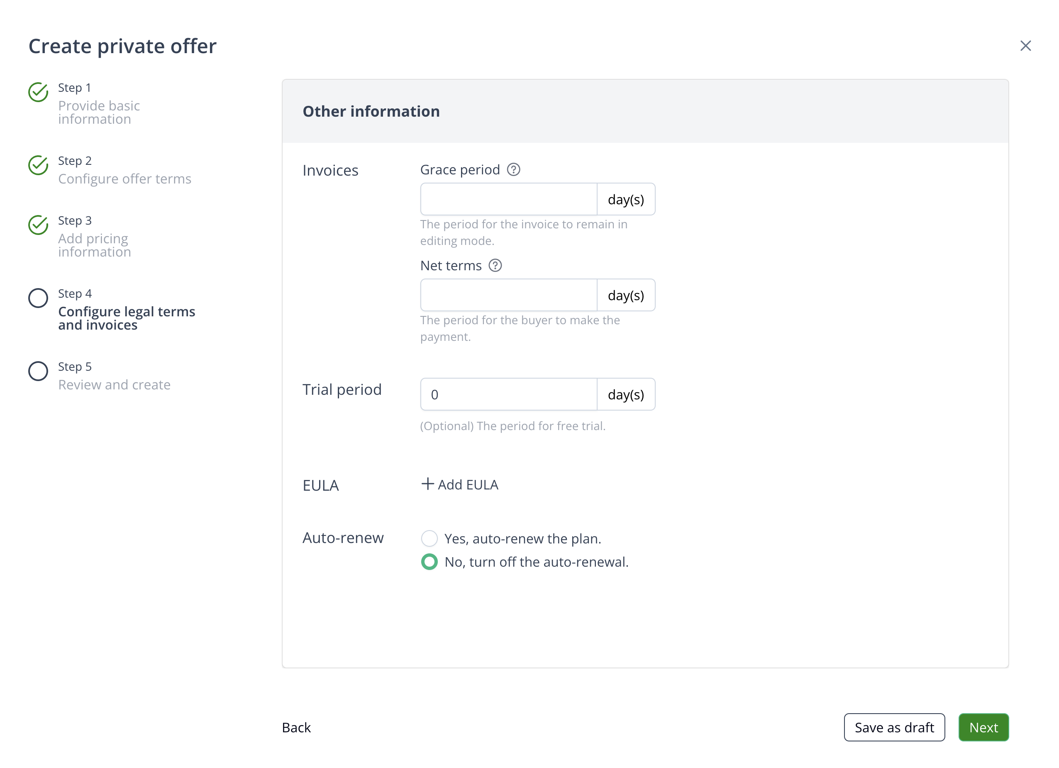Screen dimensions: 1059x768
Task: Focus the Net terms days input
Action: coord(508,295)
